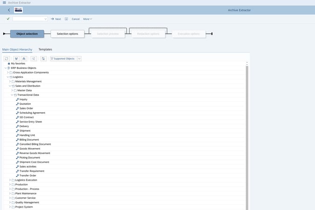The height and width of the screenshot is (210, 315).
Task: Go back with the back arrow
Action: tap(9, 10)
